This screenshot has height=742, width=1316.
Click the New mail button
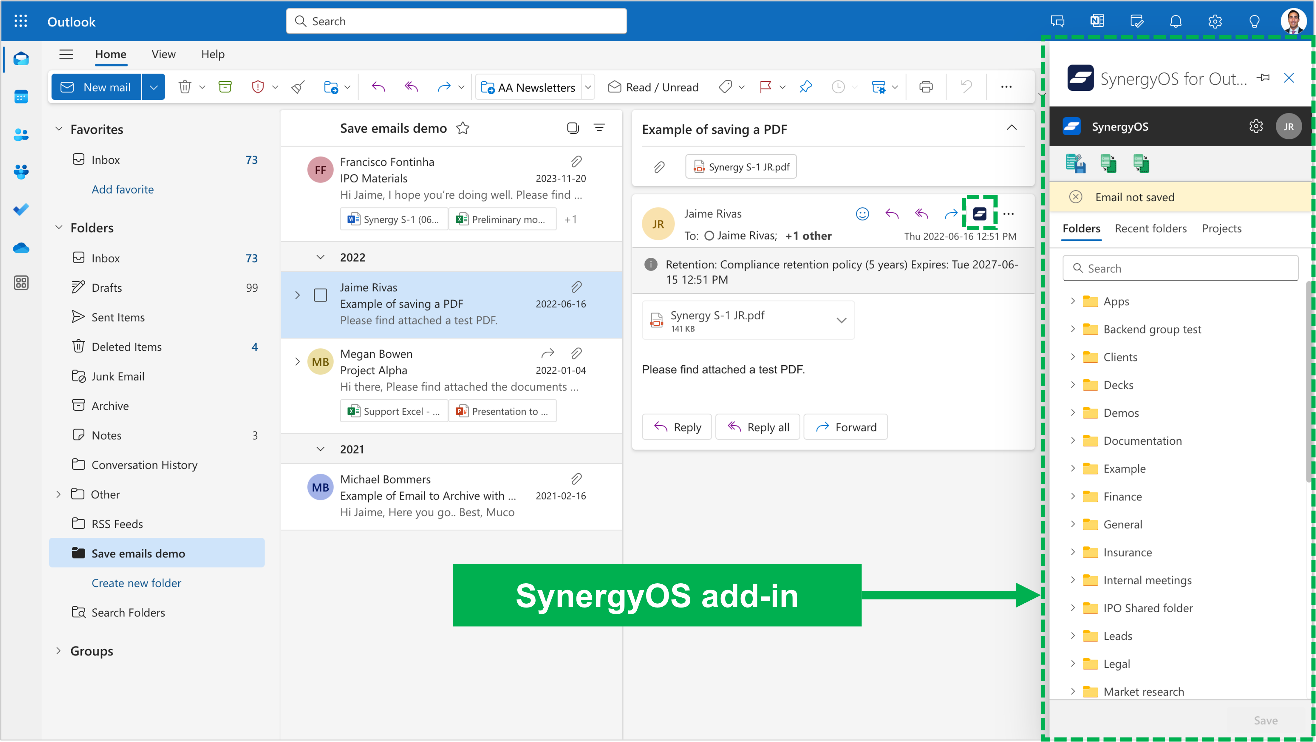(97, 87)
